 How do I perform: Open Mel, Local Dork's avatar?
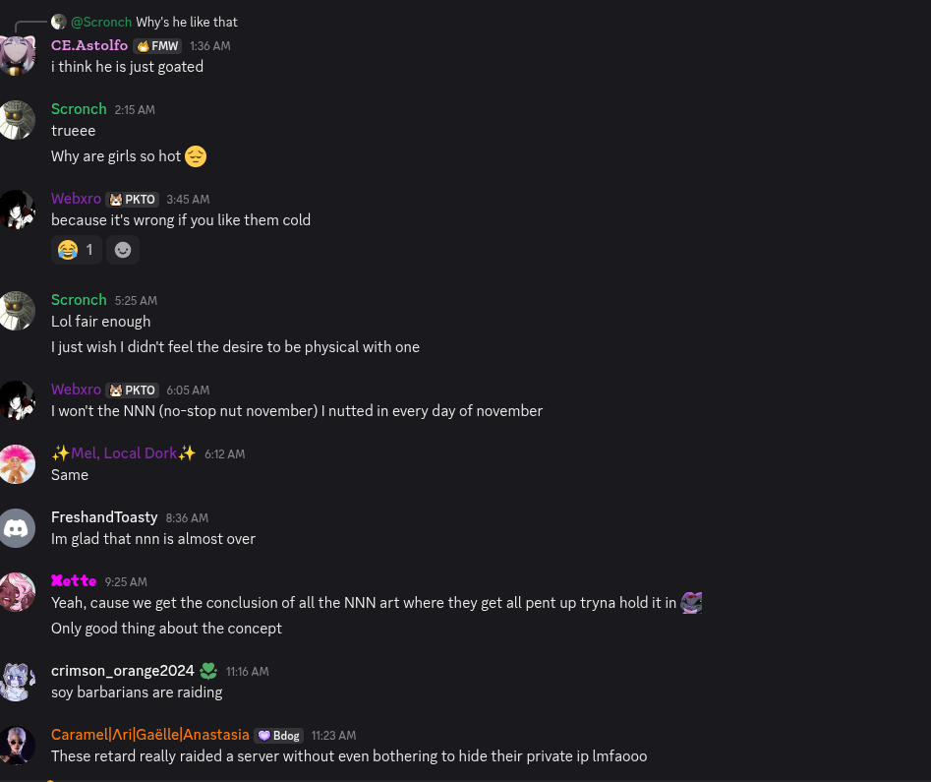17,464
